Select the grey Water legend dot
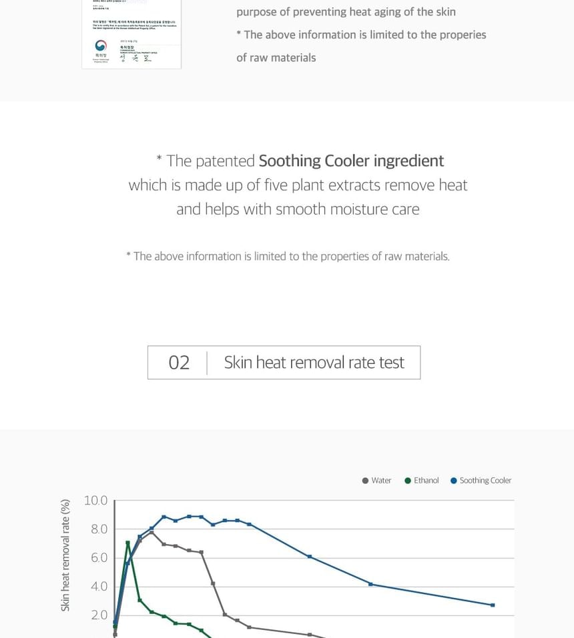Image resolution: width=574 pixels, height=638 pixels. pyautogui.click(x=365, y=481)
